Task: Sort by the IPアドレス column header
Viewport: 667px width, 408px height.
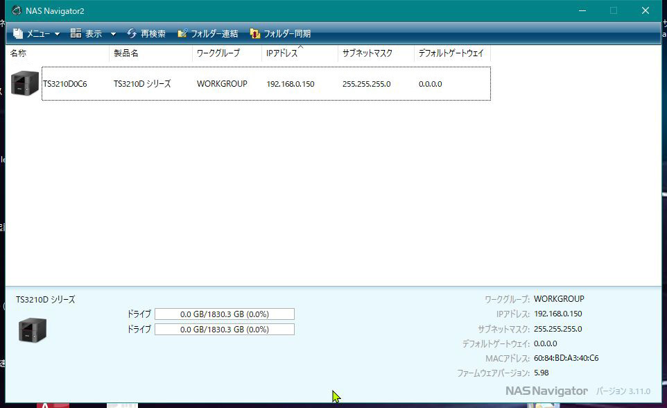Action: coord(300,53)
